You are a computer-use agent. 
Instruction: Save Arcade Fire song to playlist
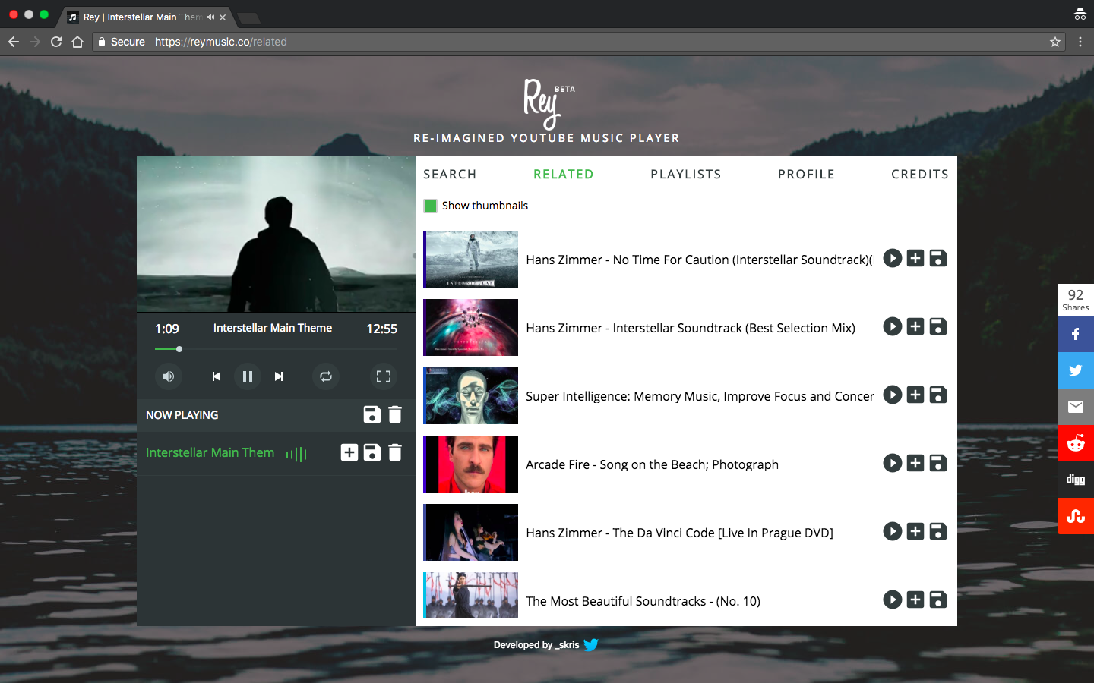[x=938, y=464]
